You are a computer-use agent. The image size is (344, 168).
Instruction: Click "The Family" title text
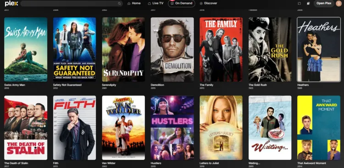click(x=206, y=85)
